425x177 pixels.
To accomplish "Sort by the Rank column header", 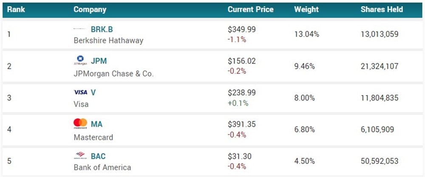I will pos(15,9).
